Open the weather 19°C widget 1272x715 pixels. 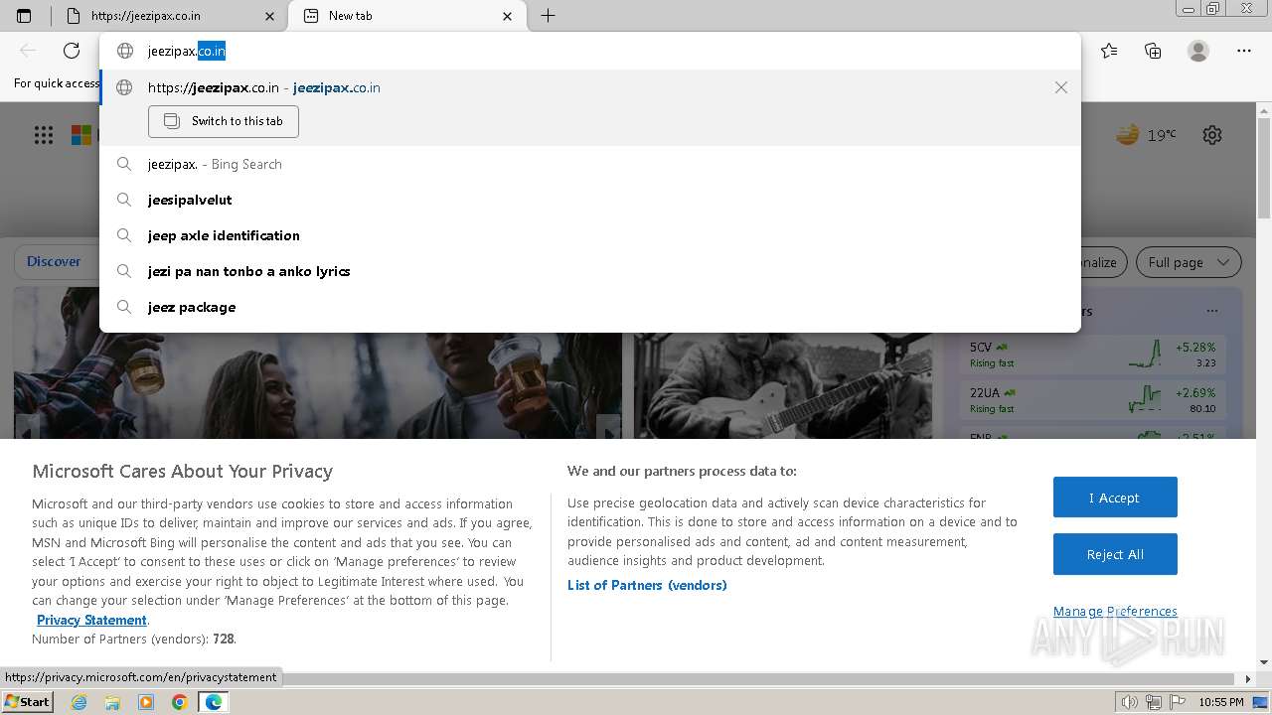(x=1146, y=135)
